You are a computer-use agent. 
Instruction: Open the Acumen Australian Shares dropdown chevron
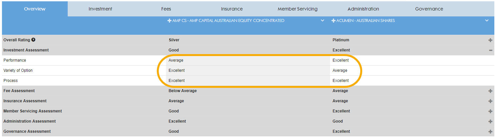(x=486, y=21)
